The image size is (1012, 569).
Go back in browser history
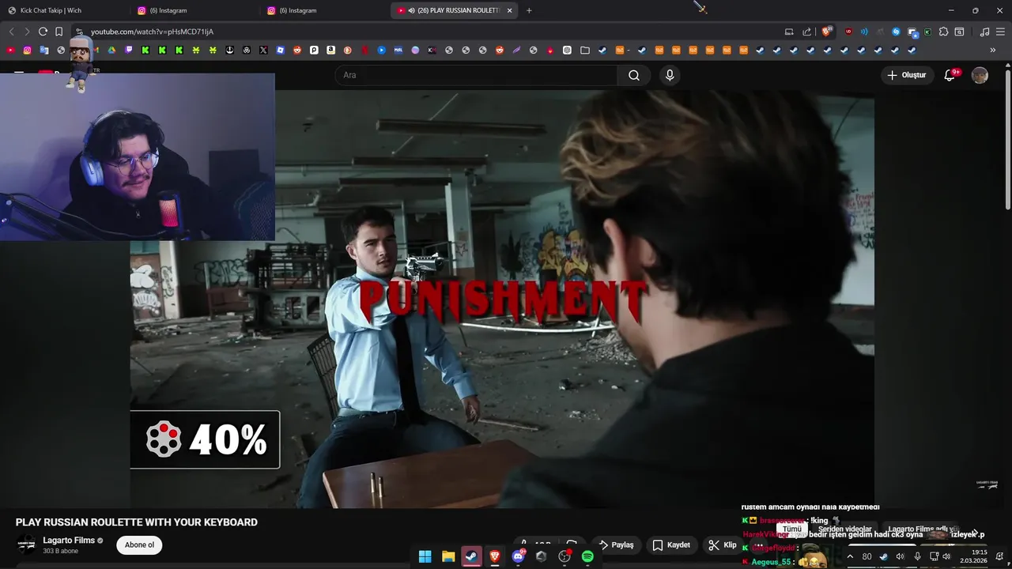tap(11, 32)
